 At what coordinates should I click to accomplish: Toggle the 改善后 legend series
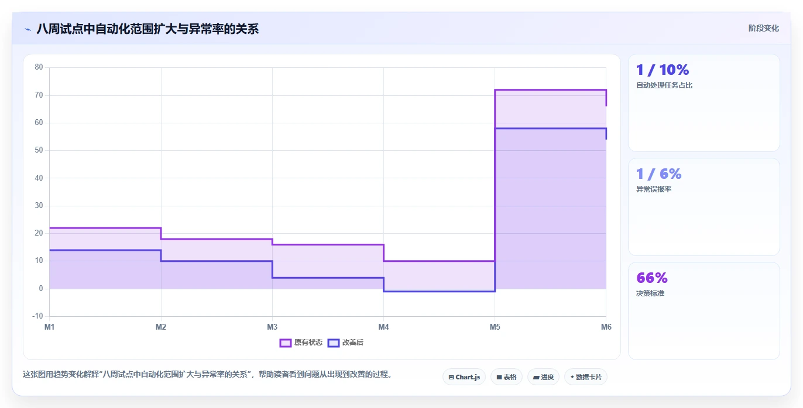tap(345, 343)
